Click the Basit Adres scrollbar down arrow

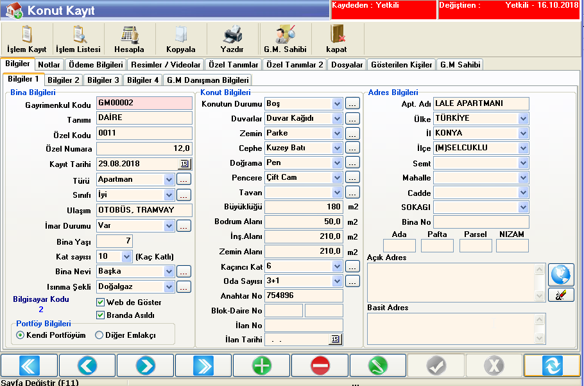tap(539, 338)
